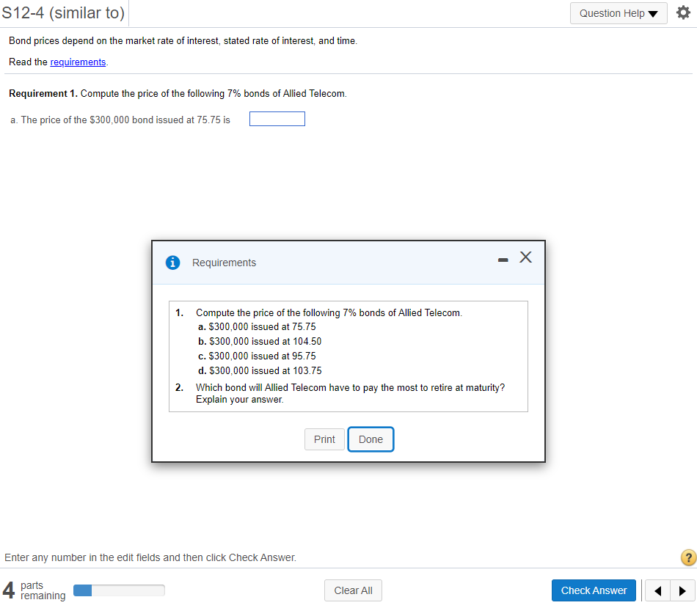The width and height of the screenshot is (697, 608).
Task: Click 'The price of the $300,000 bond' prompt text
Action: point(120,120)
